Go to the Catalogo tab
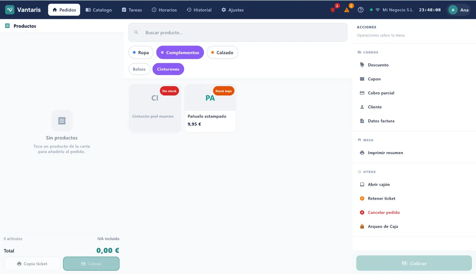 tap(99, 10)
